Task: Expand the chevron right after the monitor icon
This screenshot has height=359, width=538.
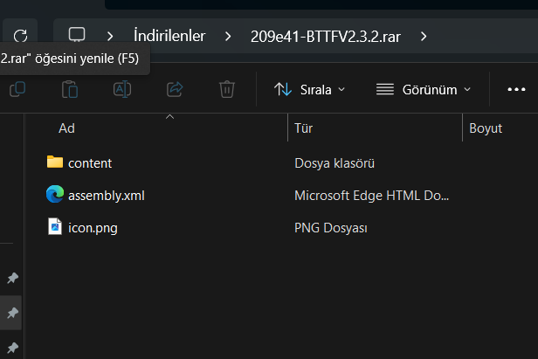Action: click(111, 36)
